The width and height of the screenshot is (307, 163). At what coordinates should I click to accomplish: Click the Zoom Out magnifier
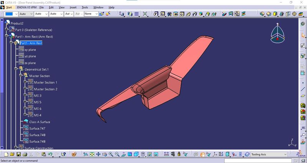coord(117,155)
